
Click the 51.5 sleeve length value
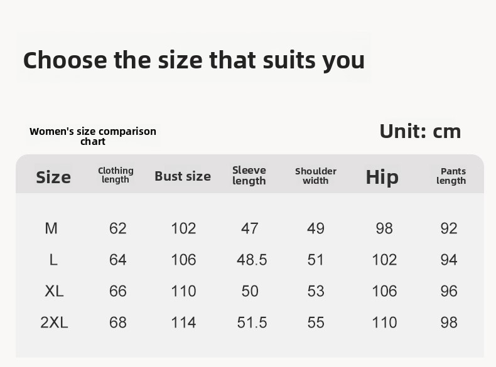tap(252, 322)
